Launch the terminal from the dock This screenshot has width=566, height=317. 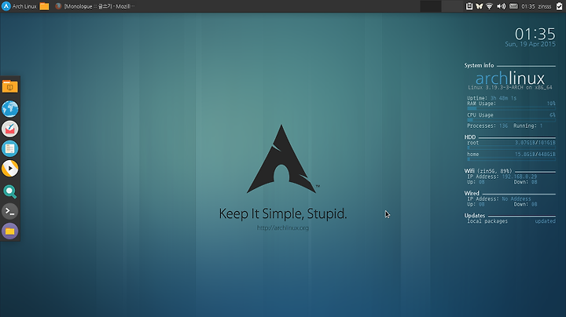(x=9, y=211)
